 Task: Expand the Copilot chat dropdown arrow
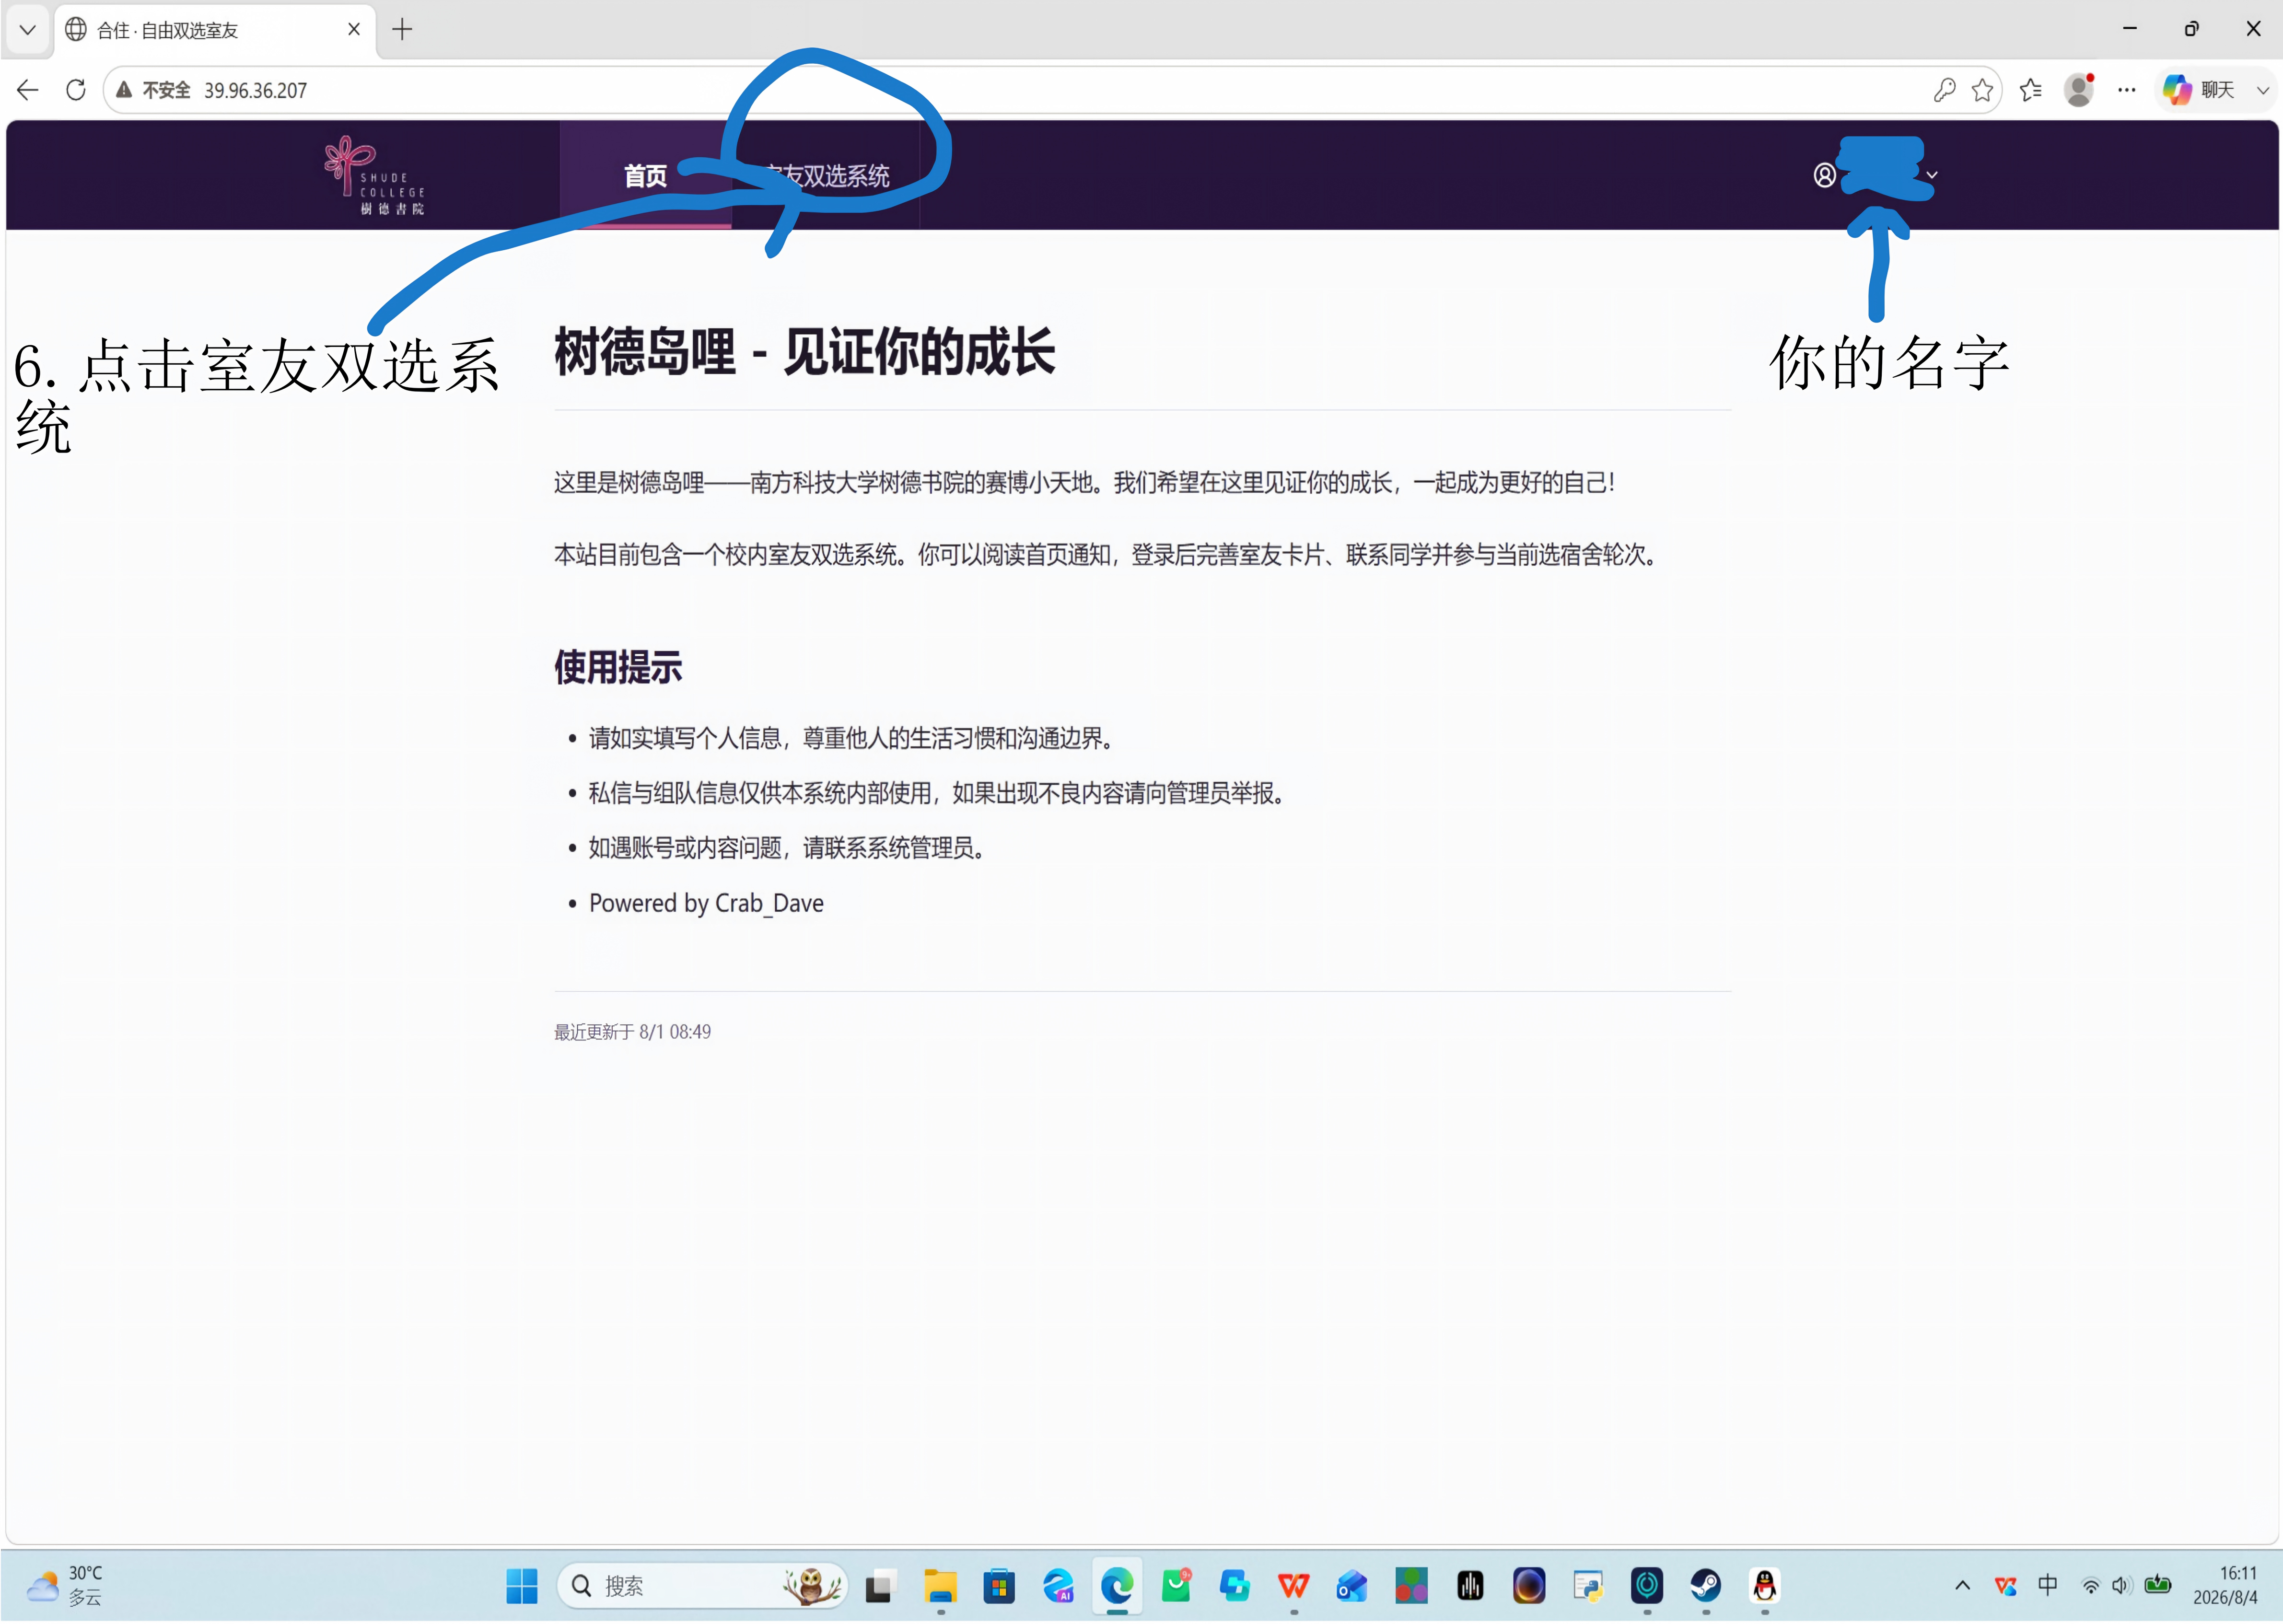point(2262,90)
